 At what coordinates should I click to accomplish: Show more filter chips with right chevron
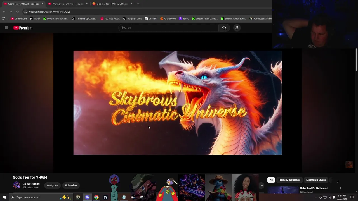pyautogui.click(x=338, y=181)
